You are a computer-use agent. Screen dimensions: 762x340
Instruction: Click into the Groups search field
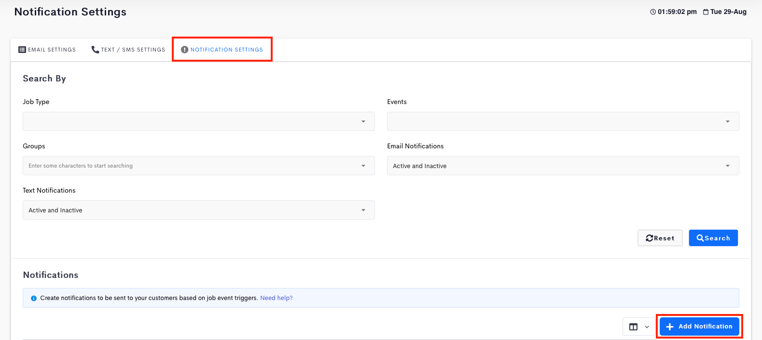click(188, 166)
